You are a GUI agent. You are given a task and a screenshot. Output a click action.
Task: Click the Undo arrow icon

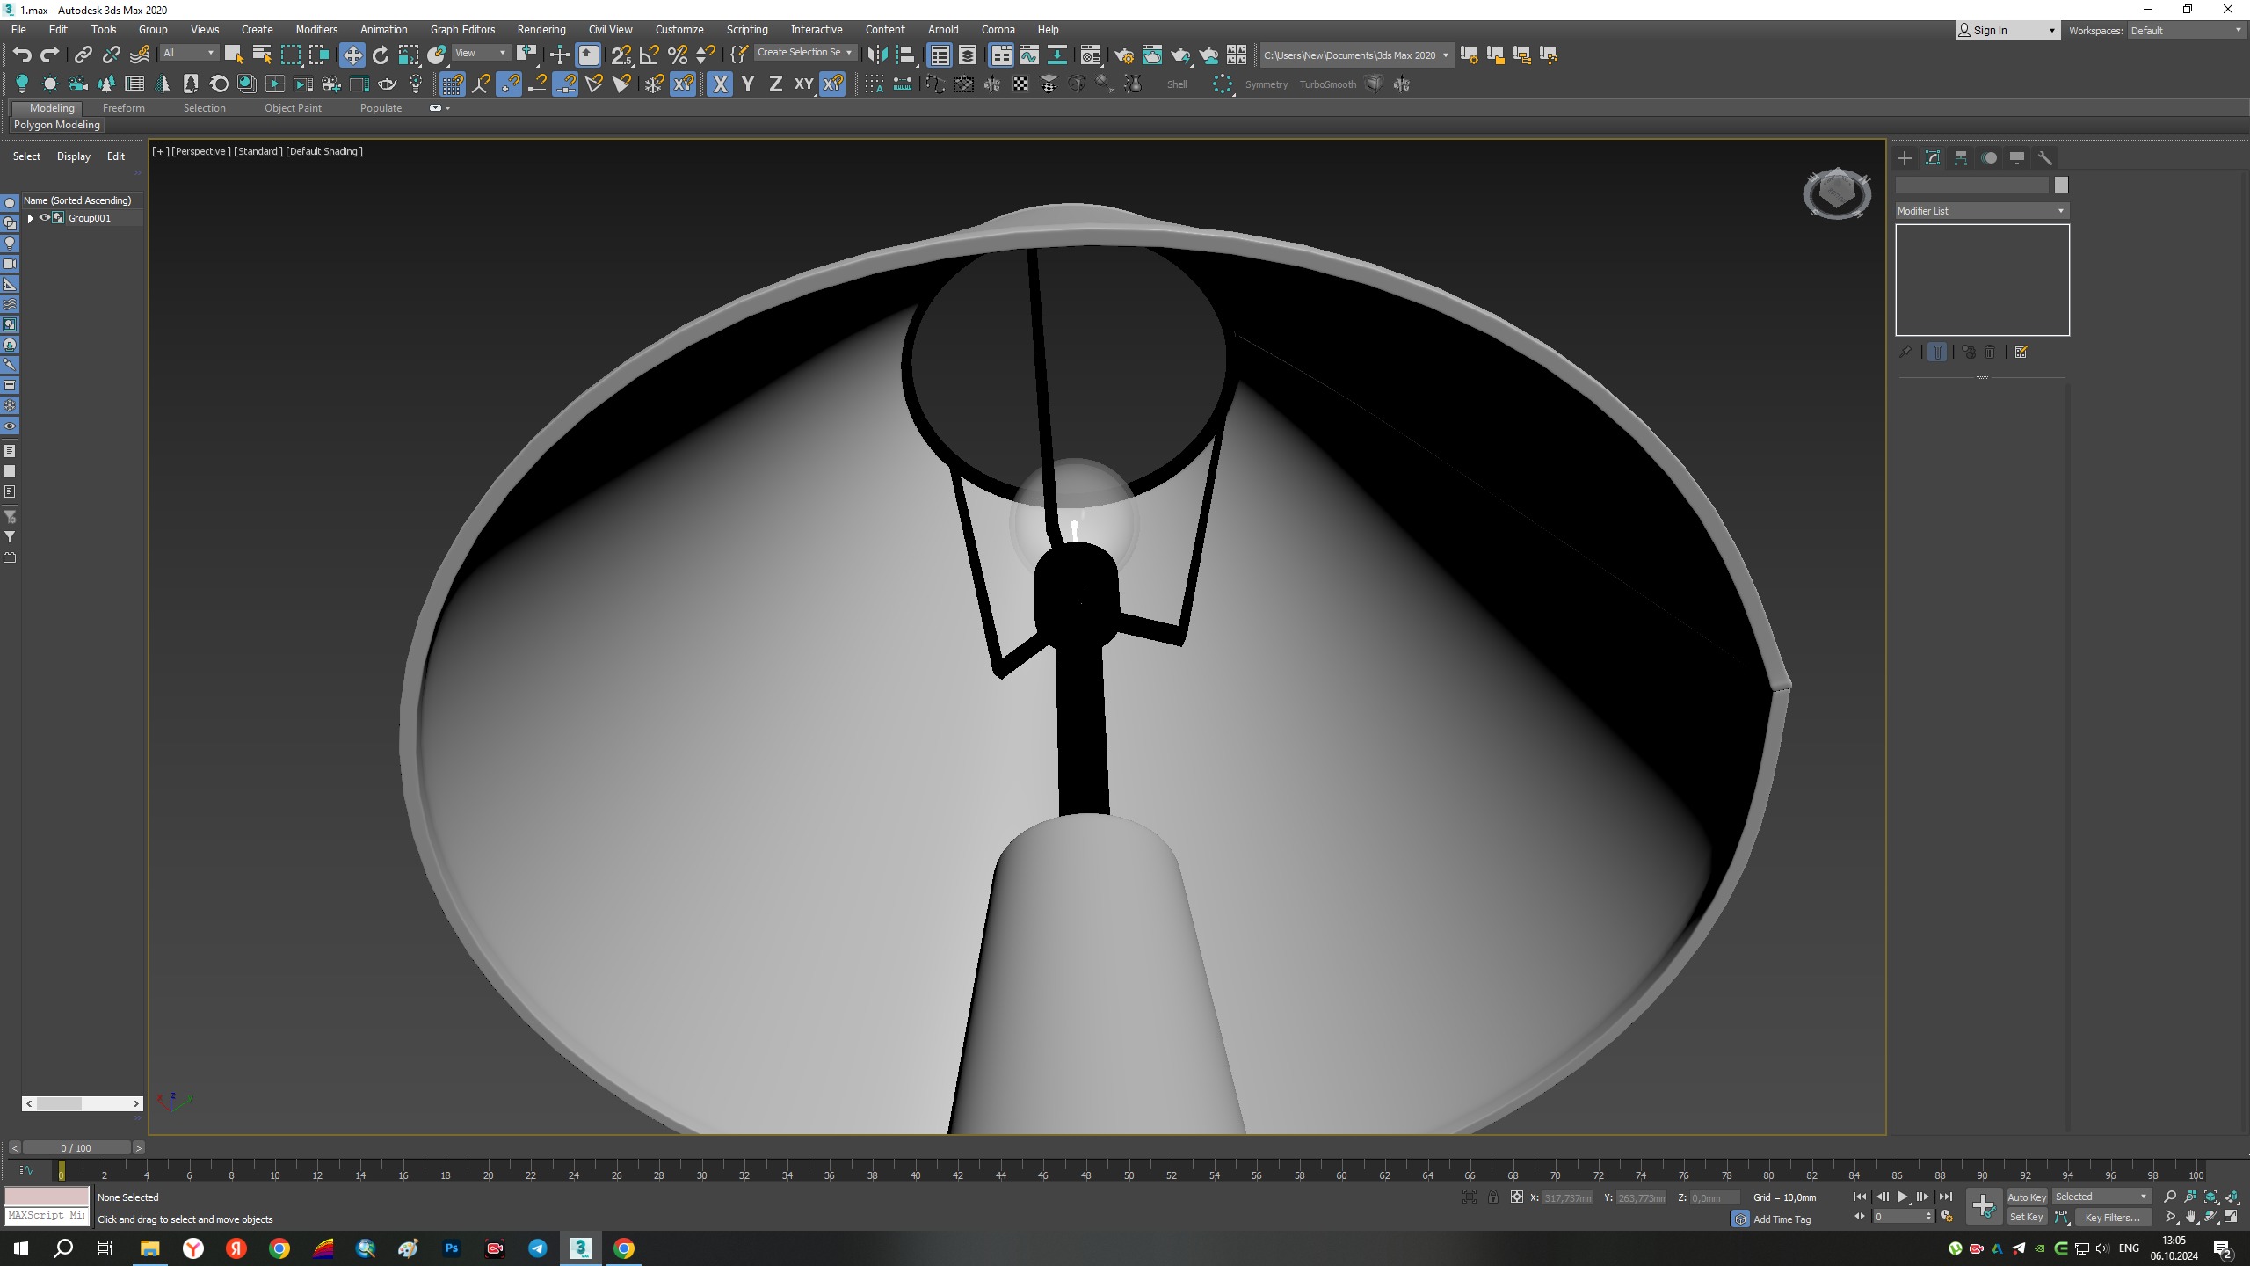point(22,55)
